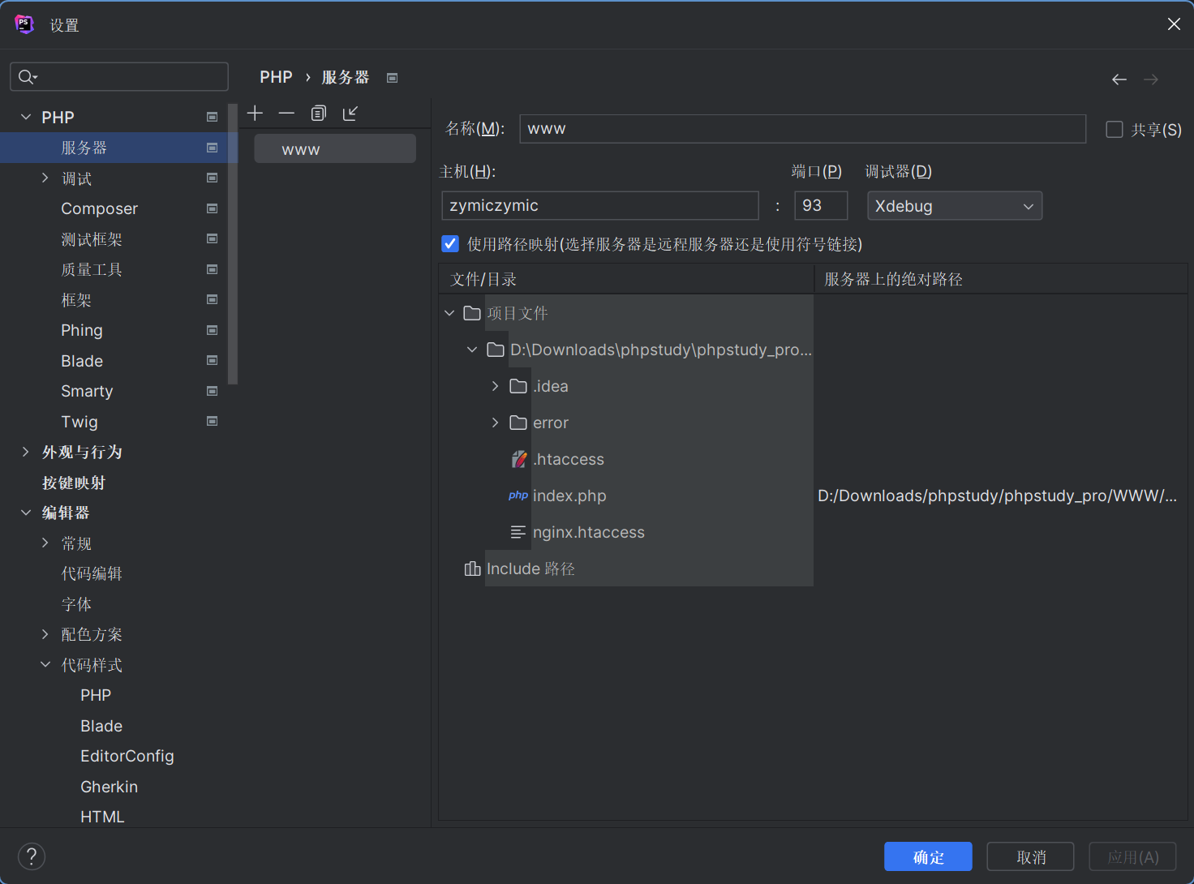Toggle the 共享(S) checkbox
Viewport: 1194px width, 884px height.
(x=1115, y=129)
